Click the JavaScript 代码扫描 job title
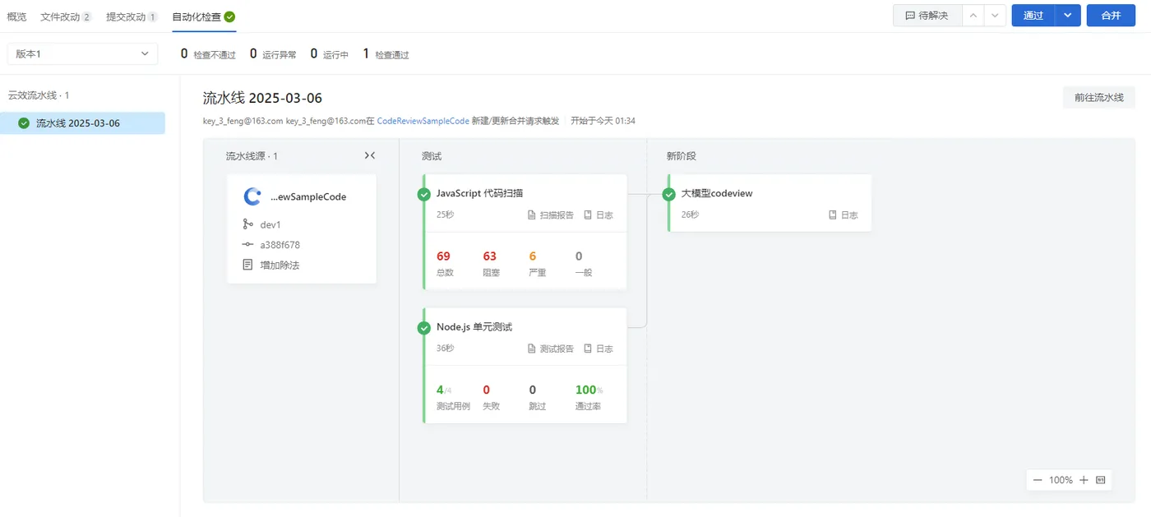 (x=479, y=193)
